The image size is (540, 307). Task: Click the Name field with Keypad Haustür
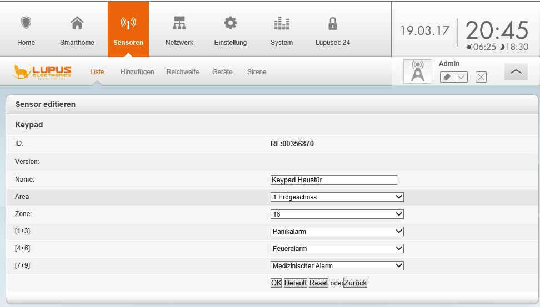333,180
